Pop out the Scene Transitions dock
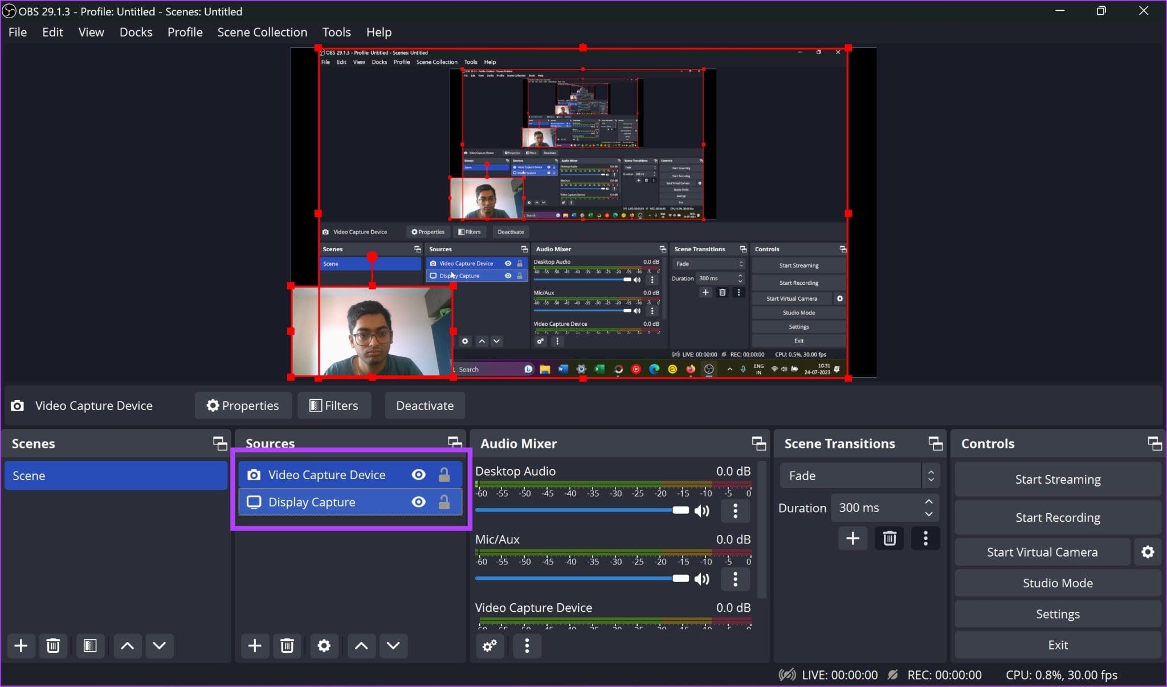1167x687 pixels. pyautogui.click(x=935, y=443)
